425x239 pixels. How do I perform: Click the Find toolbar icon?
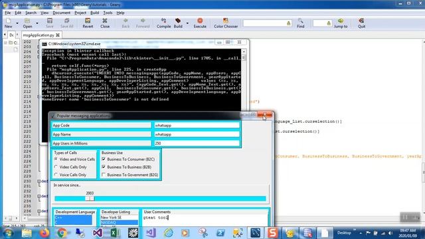301,23
